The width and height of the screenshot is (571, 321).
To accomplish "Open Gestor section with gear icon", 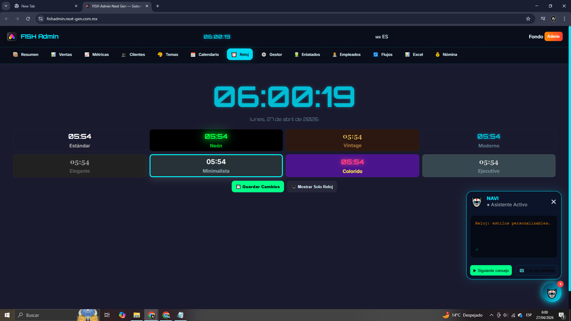I will tap(272, 54).
